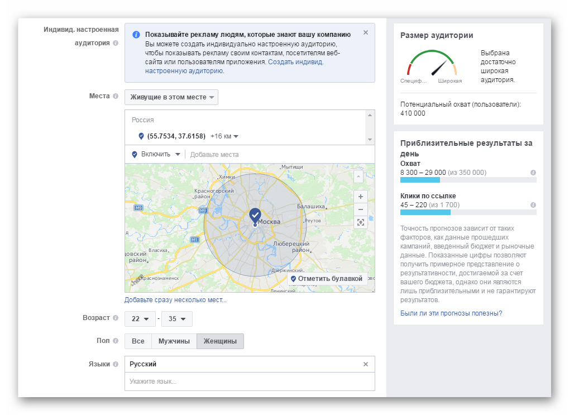Dismiss the custom audience info banner
The image size is (569, 415).
pos(366,32)
